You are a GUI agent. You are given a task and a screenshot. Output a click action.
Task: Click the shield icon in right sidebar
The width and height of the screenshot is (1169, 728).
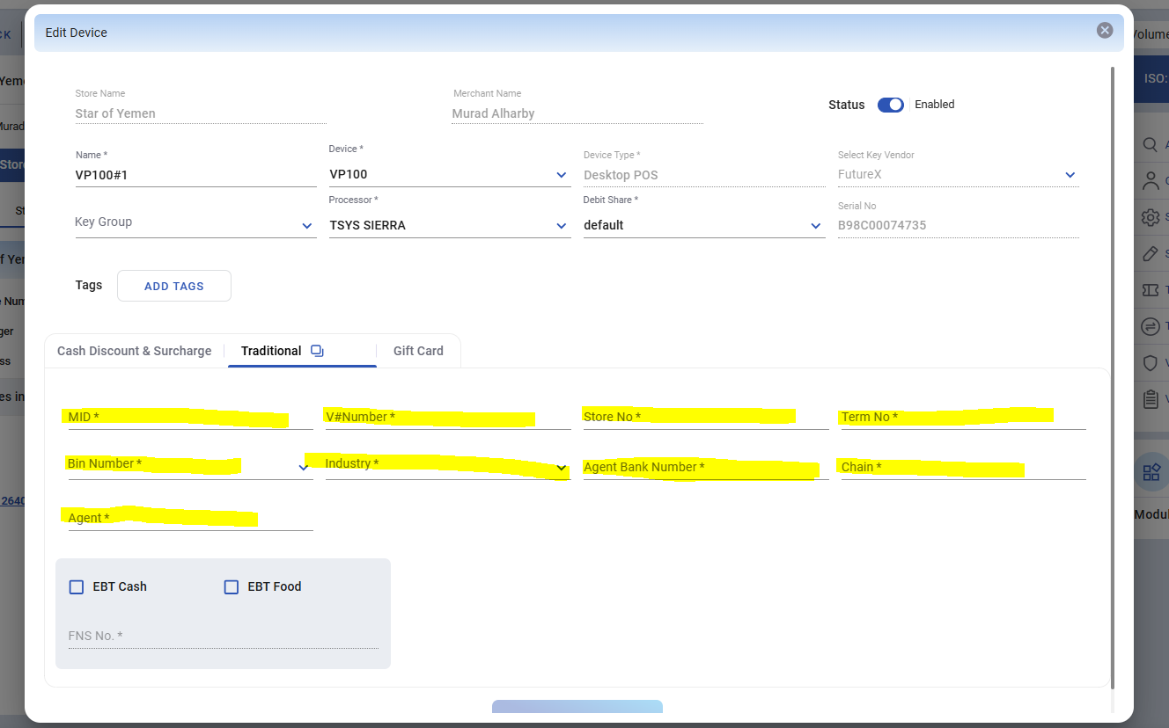pyautogui.click(x=1151, y=363)
